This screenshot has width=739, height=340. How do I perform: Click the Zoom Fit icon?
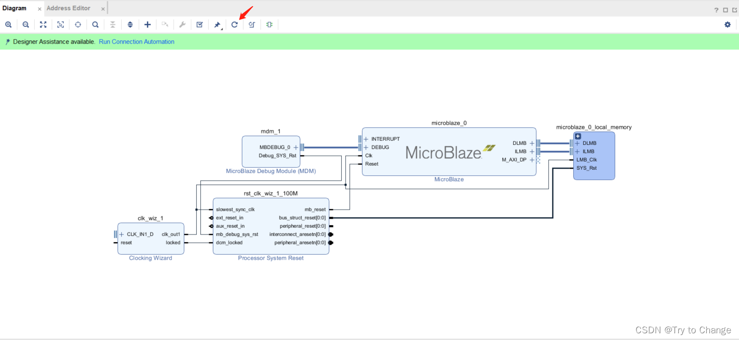click(x=43, y=24)
